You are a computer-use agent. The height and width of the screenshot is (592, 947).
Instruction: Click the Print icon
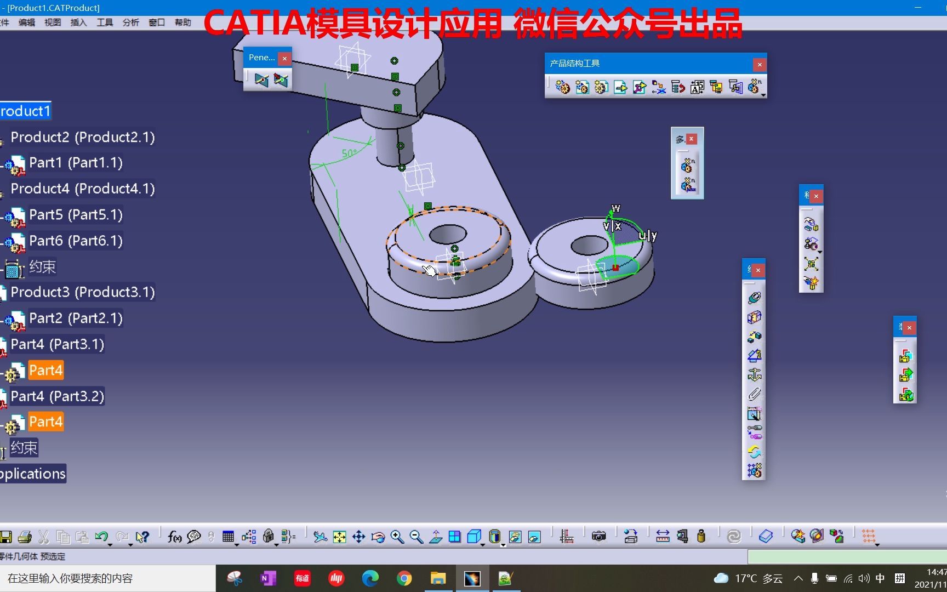pos(25,537)
